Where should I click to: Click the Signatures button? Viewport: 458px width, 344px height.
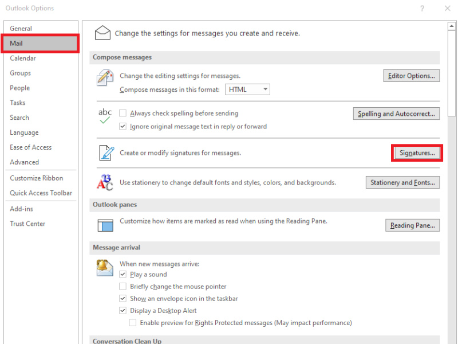click(x=417, y=153)
